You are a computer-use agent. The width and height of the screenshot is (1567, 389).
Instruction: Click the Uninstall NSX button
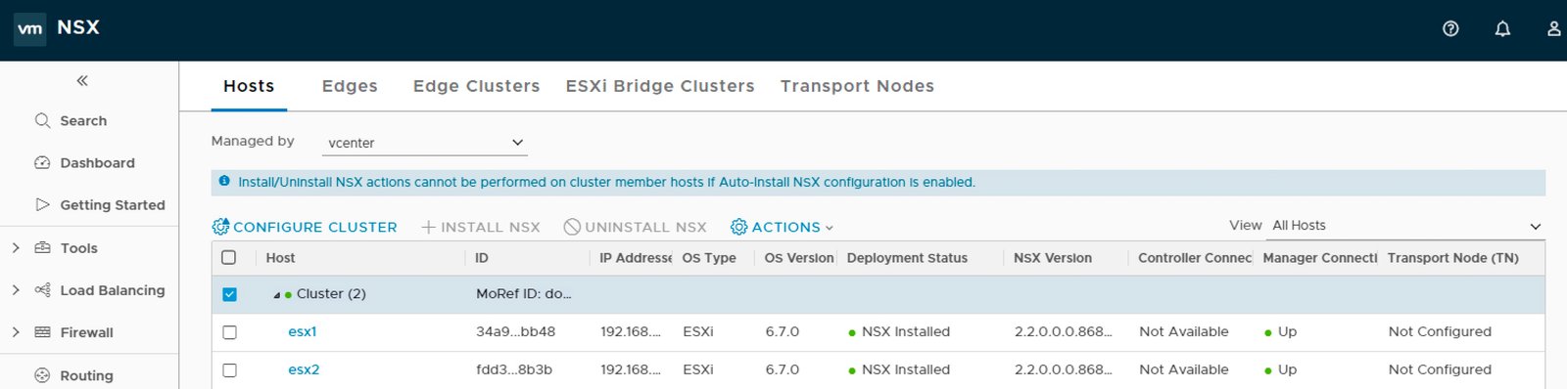(x=635, y=227)
